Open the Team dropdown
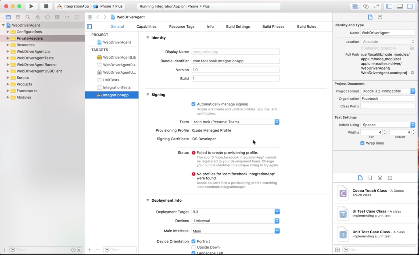This screenshot has width=419, height=255. click(x=235, y=122)
